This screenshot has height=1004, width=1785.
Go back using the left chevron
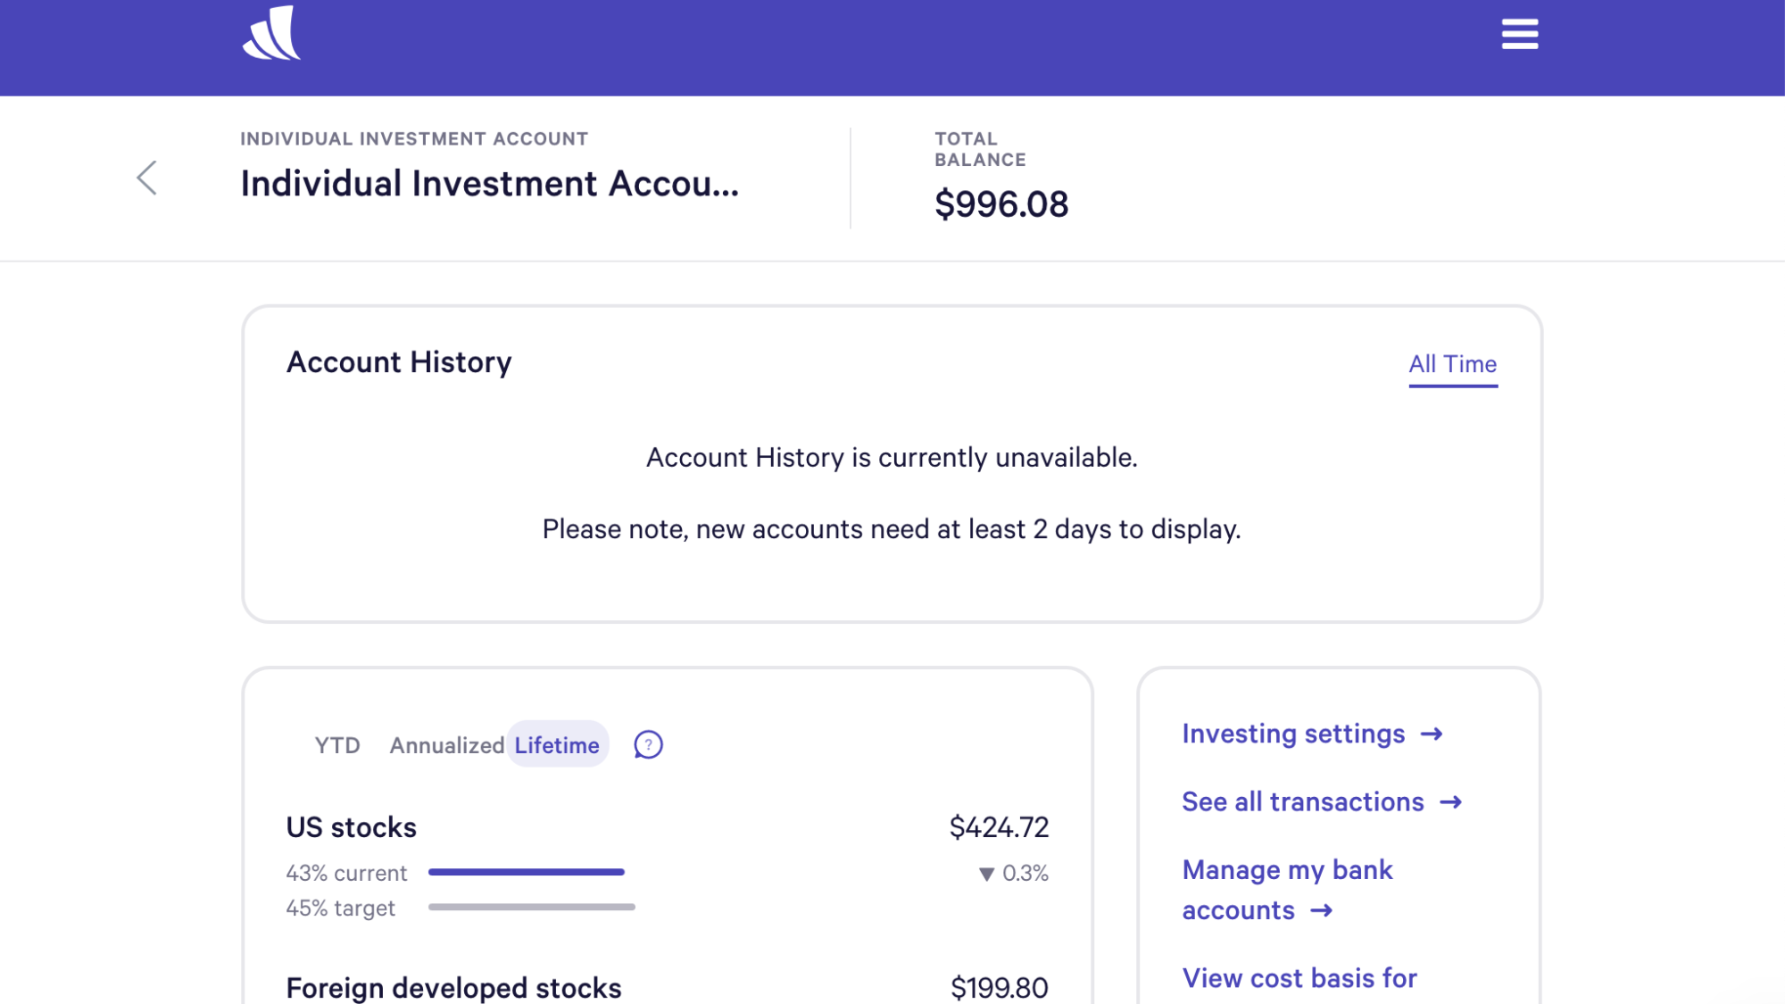point(147,178)
